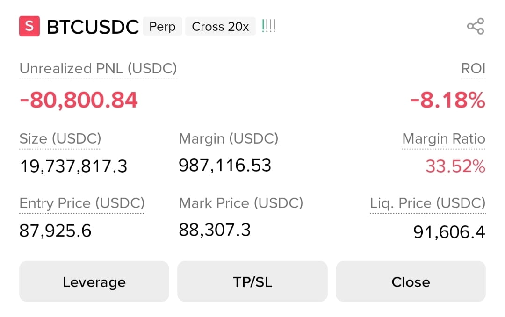Open the BTCUSDC pair title
The image size is (505, 317).
point(93,27)
